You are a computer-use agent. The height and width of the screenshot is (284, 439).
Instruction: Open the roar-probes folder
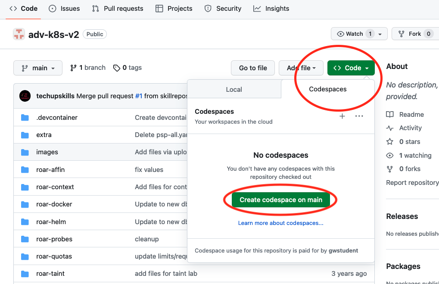(54, 239)
